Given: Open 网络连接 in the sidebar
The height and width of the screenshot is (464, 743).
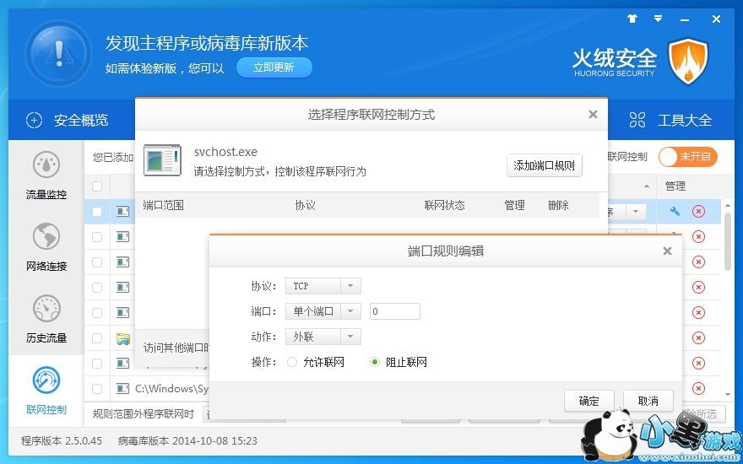Looking at the screenshot, I should 46,246.
